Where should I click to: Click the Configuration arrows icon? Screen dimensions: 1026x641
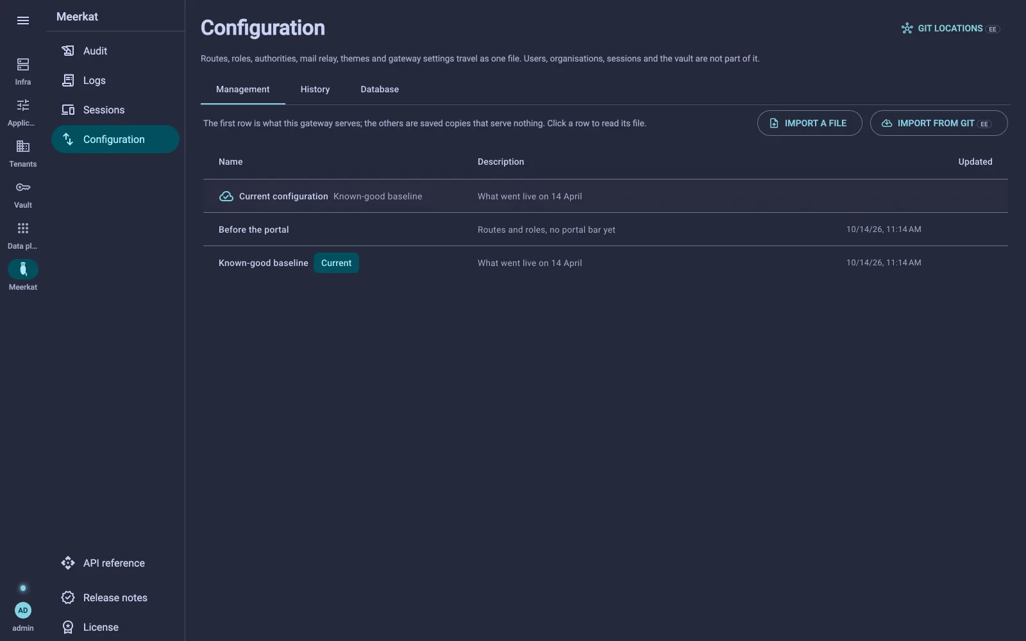pos(68,139)
